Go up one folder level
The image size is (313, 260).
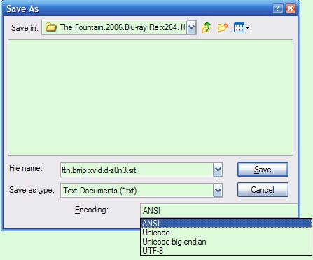(206, 27)
